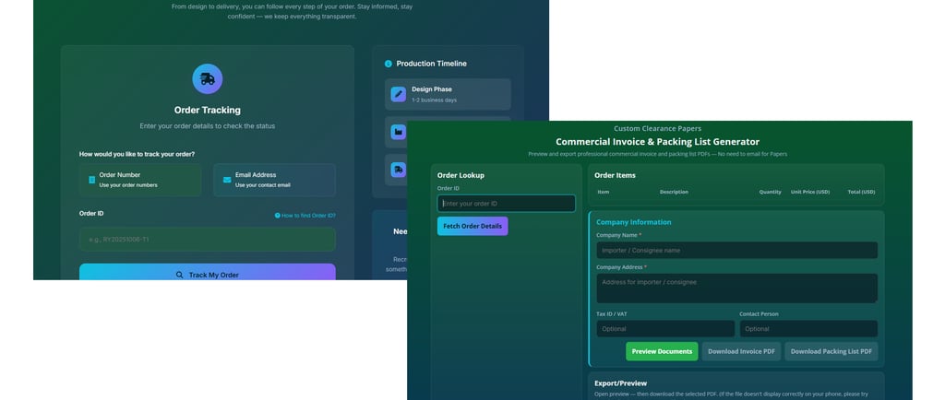945x400 pixels.
Task: Click the delivery truck icon above Order Tracking
Action: [208, 78]
